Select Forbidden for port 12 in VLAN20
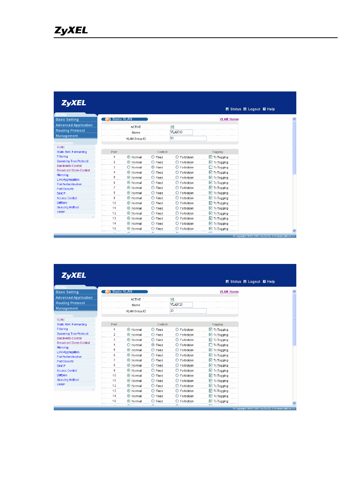 [x=177, y=386]
